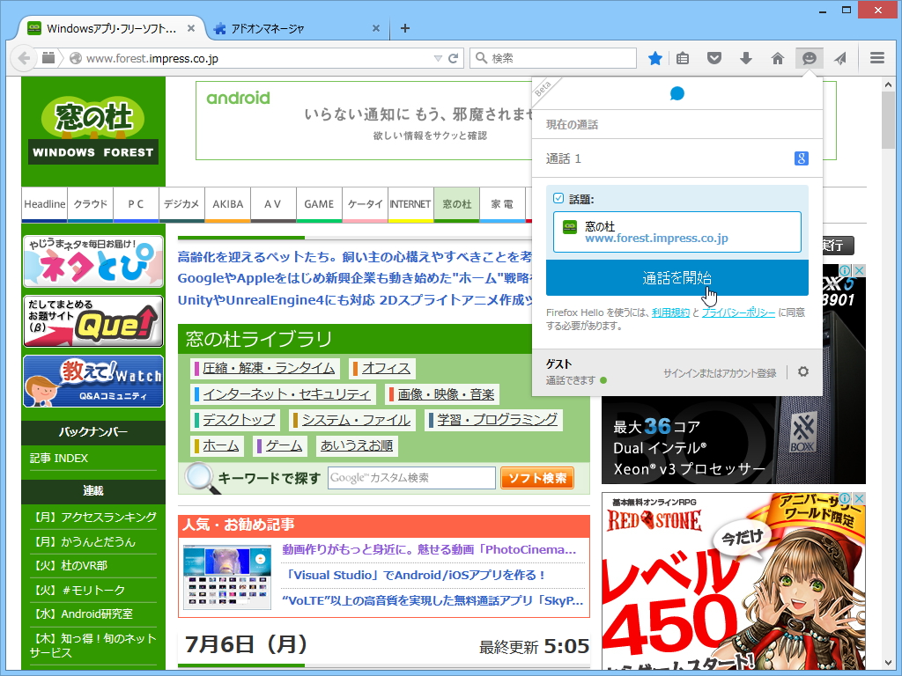Open the search engine dropdown in 検索 box
Viewport: 902px width, 676px height.
point(481,58)
